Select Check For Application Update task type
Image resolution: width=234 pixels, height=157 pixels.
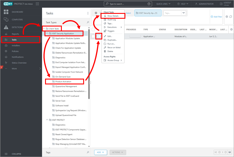click(x=68, y=48)
